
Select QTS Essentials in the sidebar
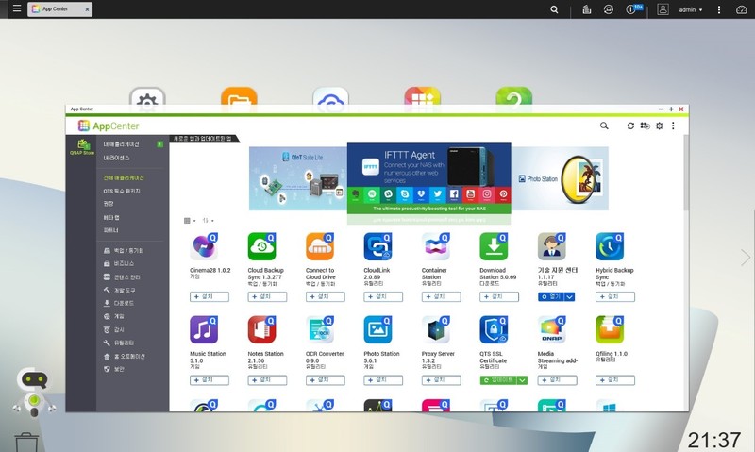click(x=122, y=191)
